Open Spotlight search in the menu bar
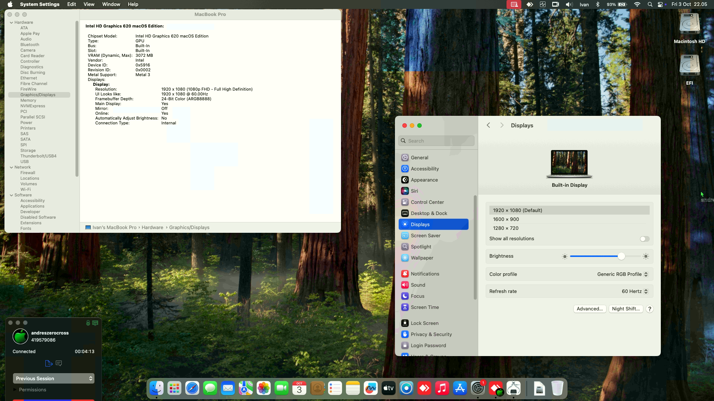The width and height of the screenshot is (714, 401). (650, 4)
